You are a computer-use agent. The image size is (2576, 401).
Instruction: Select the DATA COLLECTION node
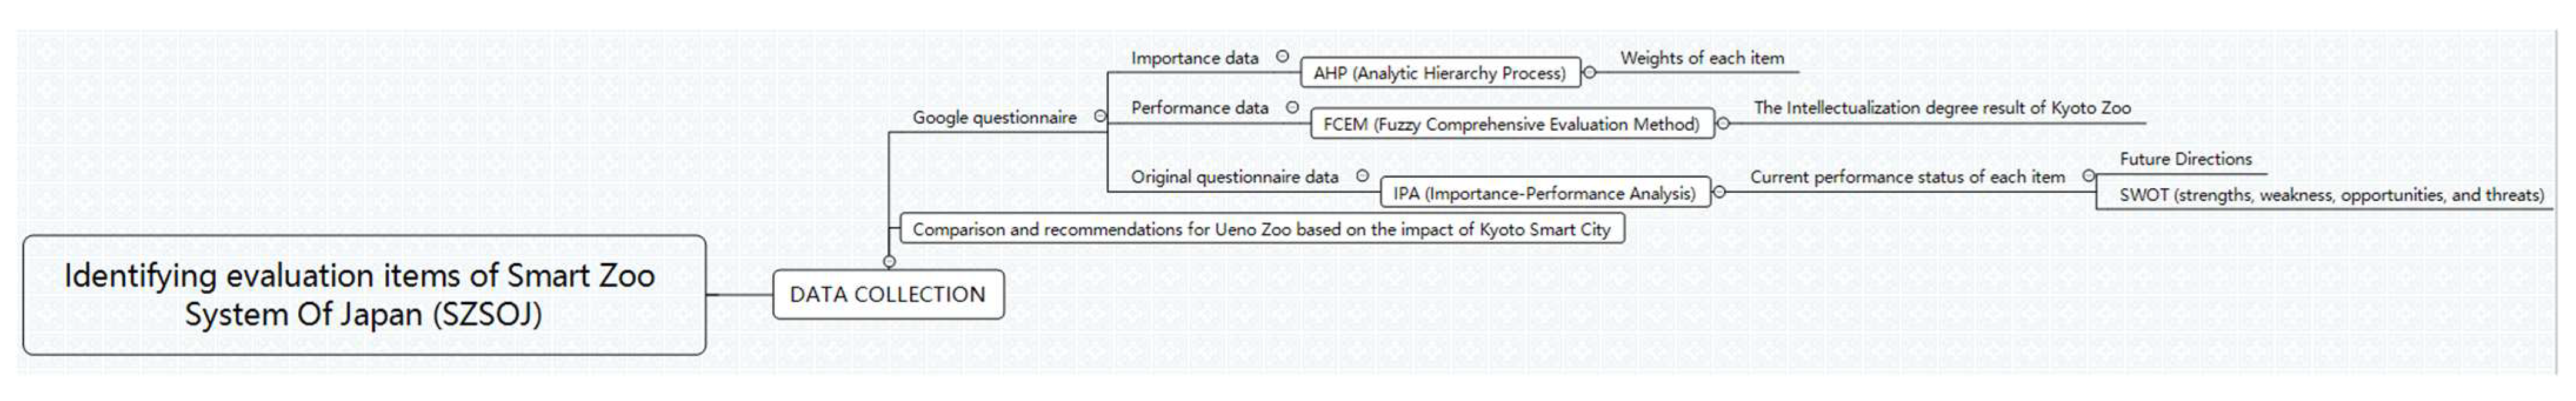pos(888,294)
